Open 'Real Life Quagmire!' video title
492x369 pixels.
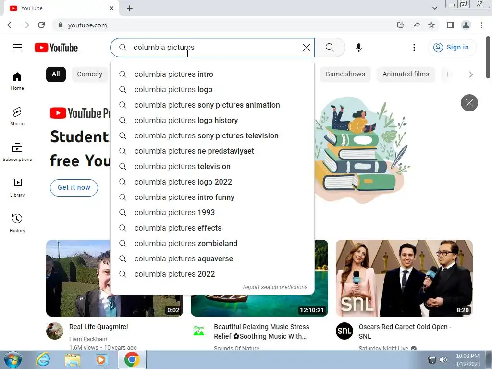98,327
